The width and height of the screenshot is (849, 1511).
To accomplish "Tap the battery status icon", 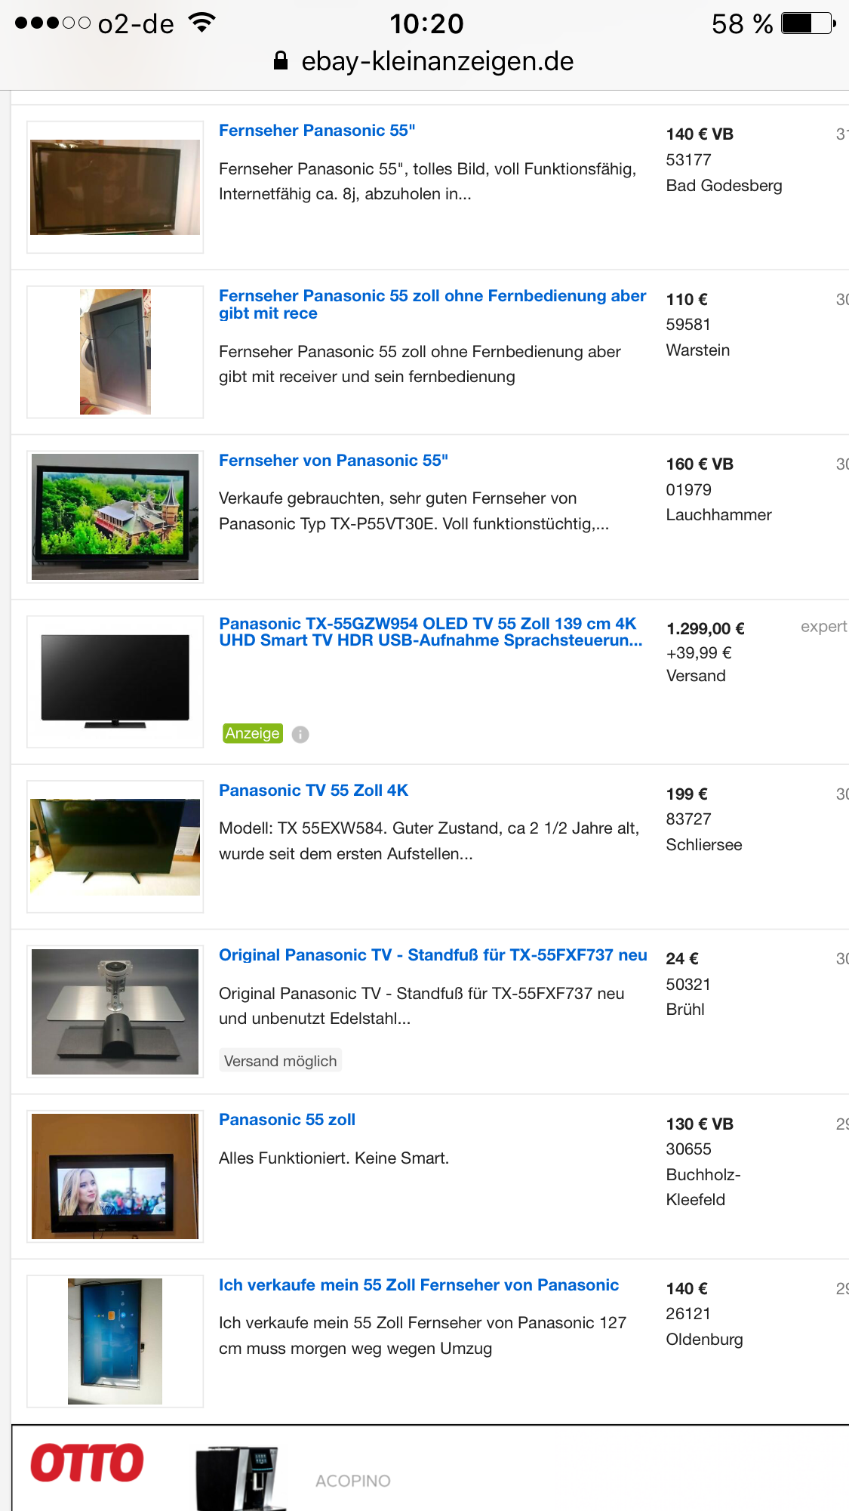I will [809, 23].
